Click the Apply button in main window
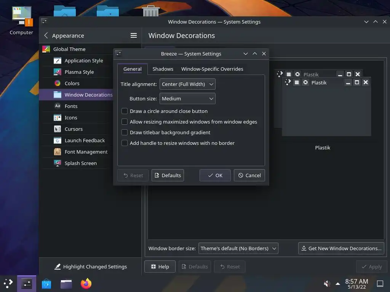The image size is (390, 292). pyautogui.click(x=372, y=267)
